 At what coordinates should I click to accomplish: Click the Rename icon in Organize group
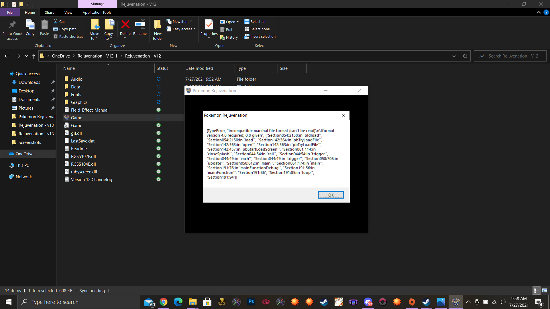click(140, 25)
